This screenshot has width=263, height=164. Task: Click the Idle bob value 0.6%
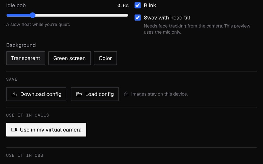coord(123,6)
